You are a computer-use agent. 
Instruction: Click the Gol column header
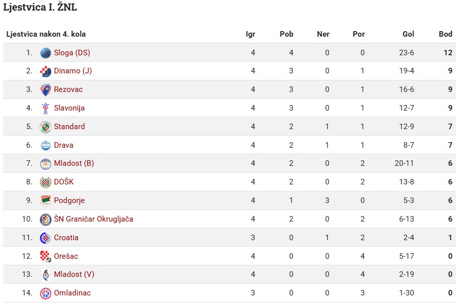coord(408,34)
